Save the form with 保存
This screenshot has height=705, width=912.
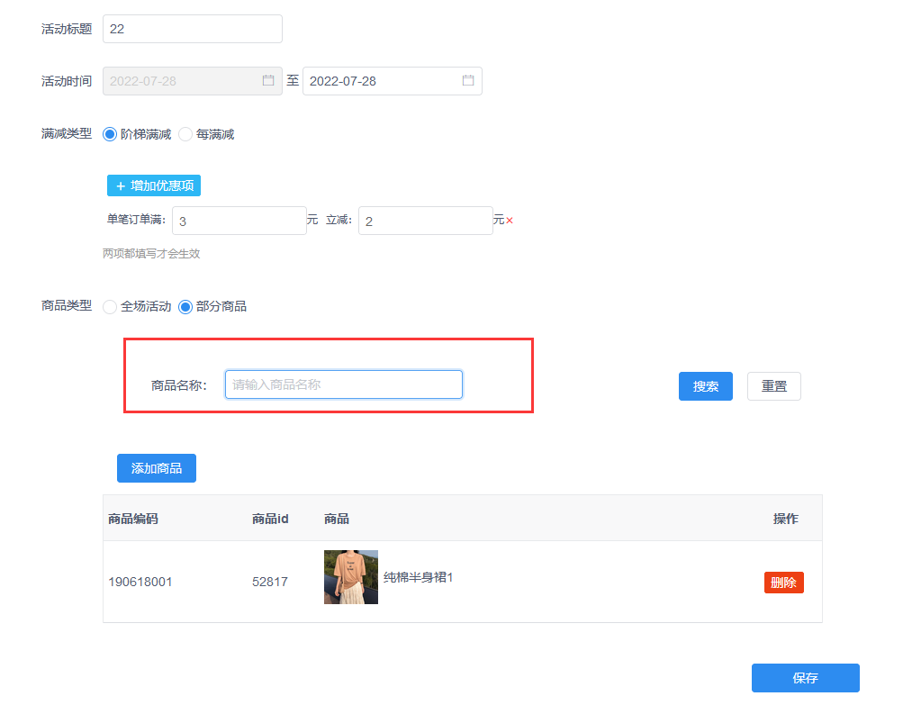[805, 678]
